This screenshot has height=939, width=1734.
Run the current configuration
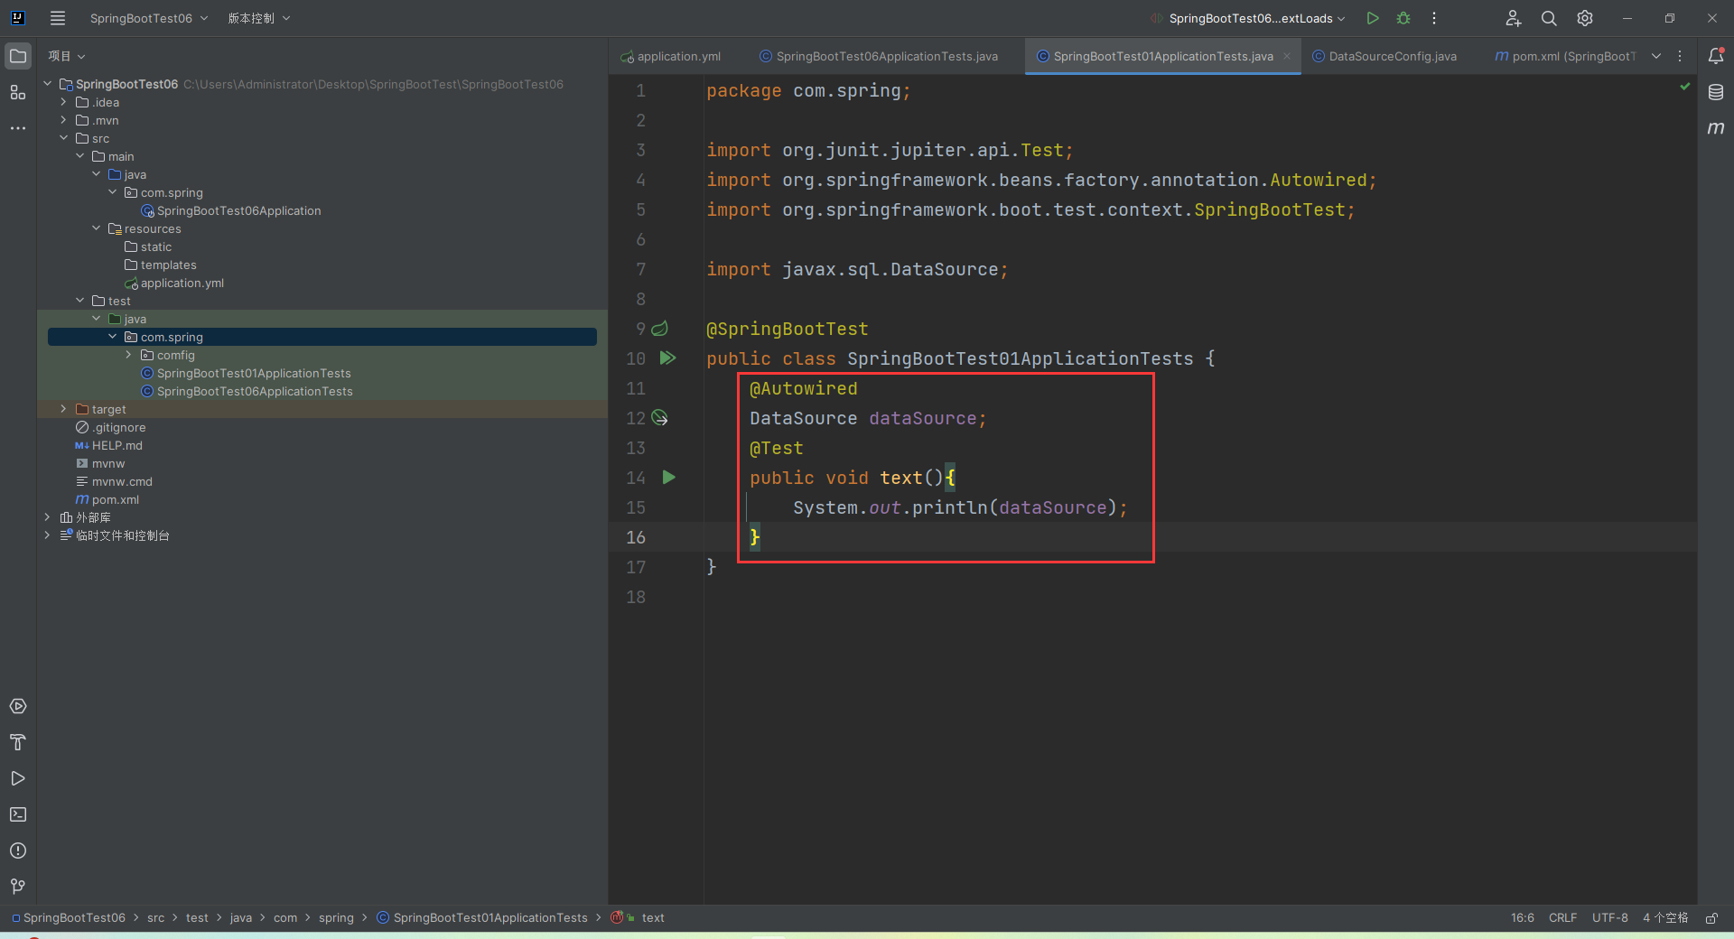1373,18
